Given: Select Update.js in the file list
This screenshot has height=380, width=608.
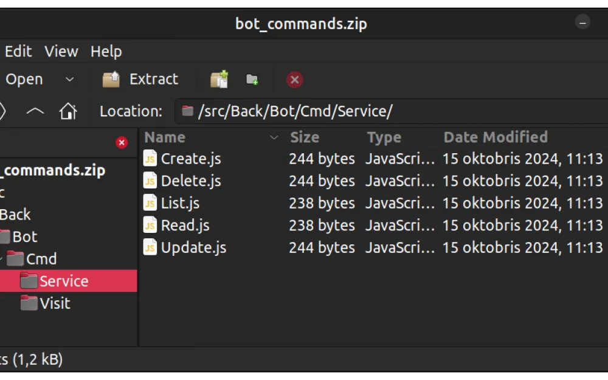Looking at the screenshot, I should [x=193, y=247].
